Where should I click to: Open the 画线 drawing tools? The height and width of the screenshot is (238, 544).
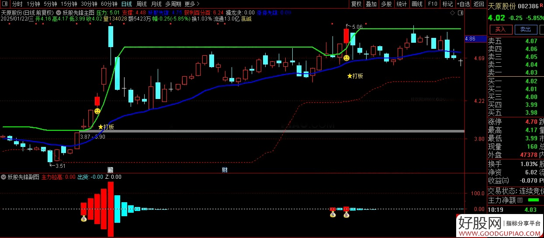[417, 4]
